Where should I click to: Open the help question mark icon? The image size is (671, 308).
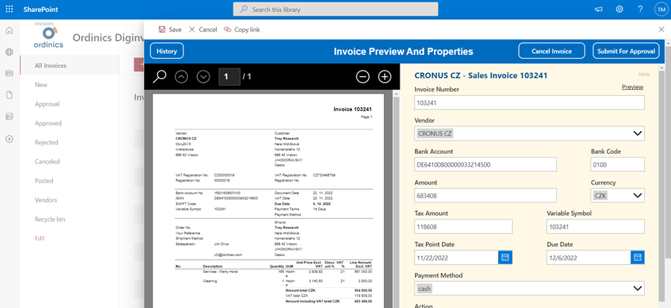click(640, 9)
